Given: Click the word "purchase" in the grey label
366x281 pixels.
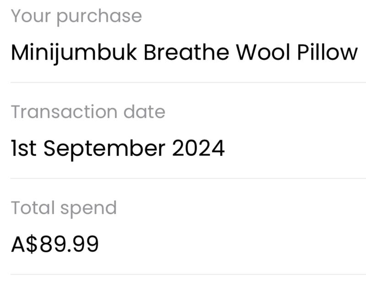Looking at the screenshot, I should click(99, 17).
